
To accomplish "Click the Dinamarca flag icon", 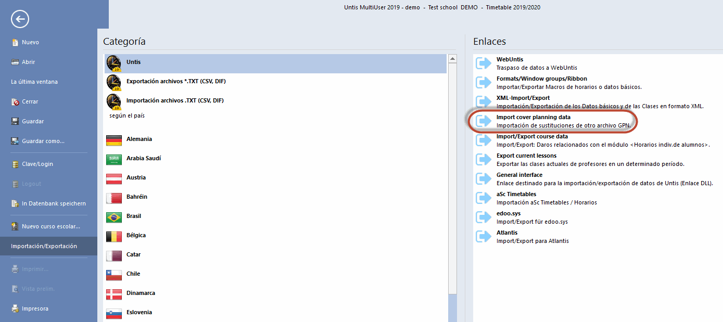I will point(113,294).
